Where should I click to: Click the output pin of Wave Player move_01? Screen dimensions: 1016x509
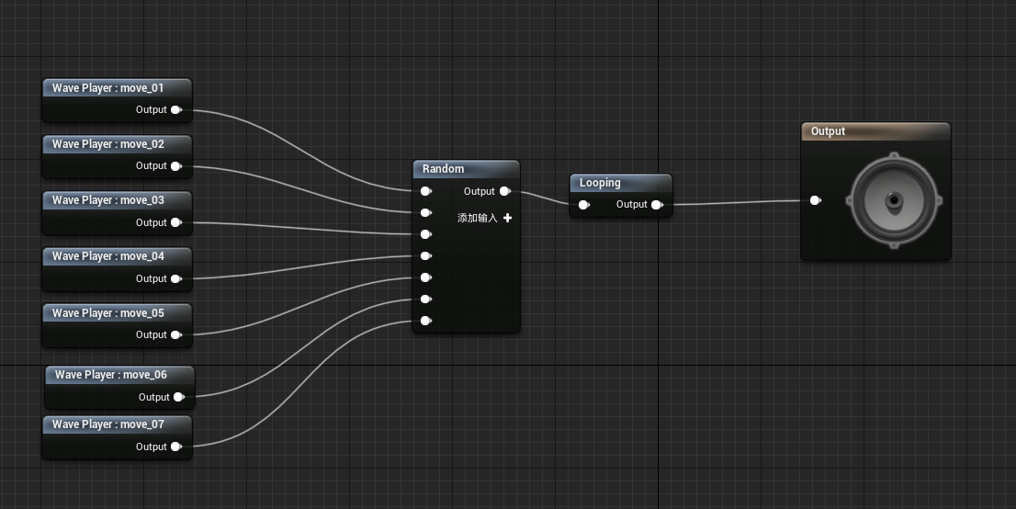175,110
